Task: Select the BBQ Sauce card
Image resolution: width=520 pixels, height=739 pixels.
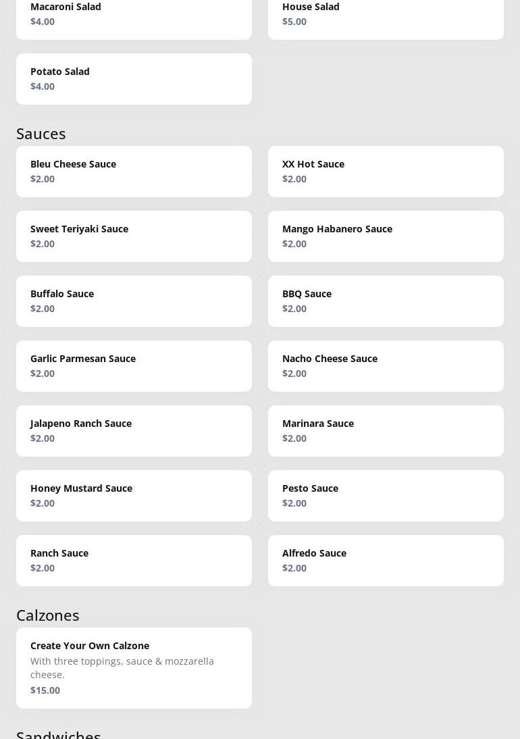Action: pyautogui.click(x=386, y=301)
